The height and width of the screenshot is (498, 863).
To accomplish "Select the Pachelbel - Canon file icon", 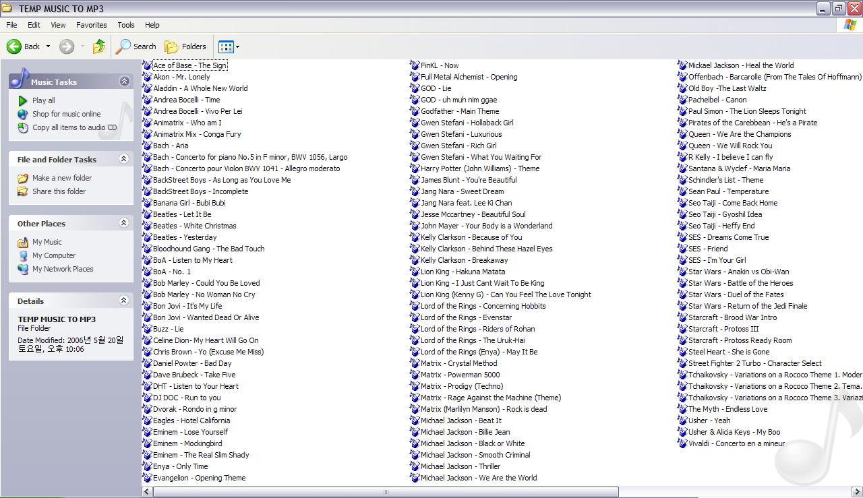I will coord(682,100).
